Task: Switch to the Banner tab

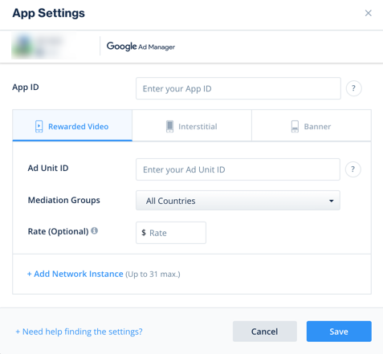Action: tap(312, 125)
